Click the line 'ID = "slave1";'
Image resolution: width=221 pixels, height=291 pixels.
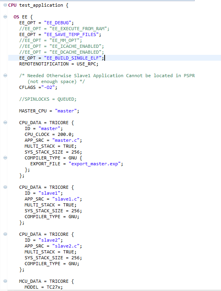[x=43, y=193]
